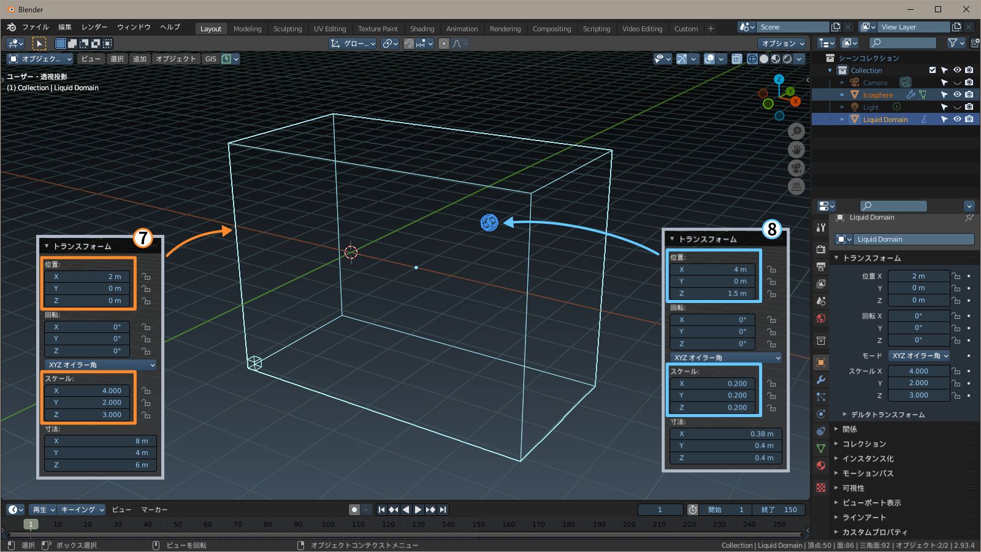Viewport: 981px width, 552px height.
Task: Open the Physics properties tab
Action: click(821, 414)
